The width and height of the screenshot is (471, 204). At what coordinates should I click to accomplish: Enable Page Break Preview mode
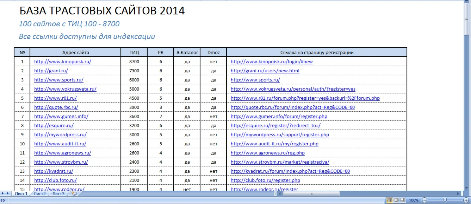[x=402, y=200]
